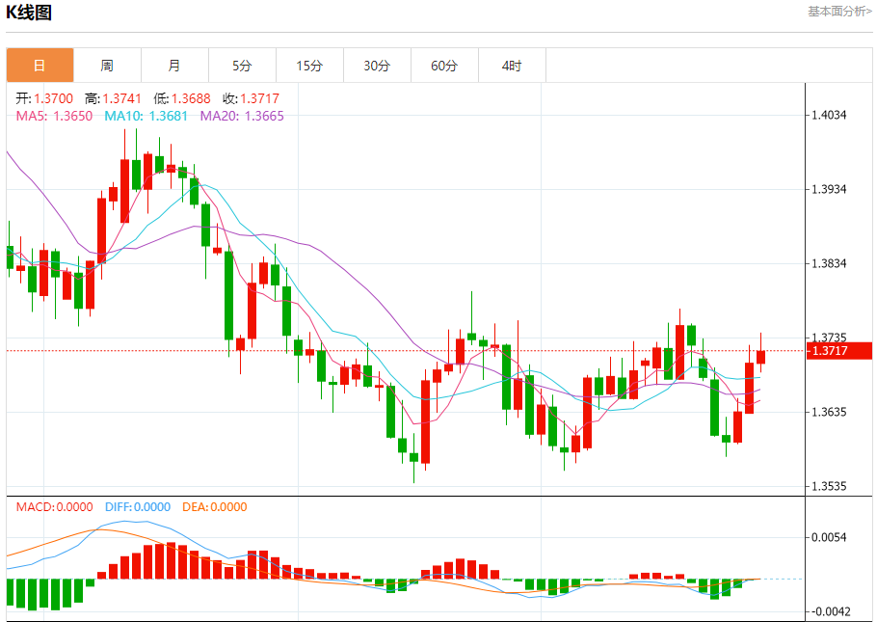Show the 30分 chart tab
This screenshot has height=622, width=877.
click(377, 66)
